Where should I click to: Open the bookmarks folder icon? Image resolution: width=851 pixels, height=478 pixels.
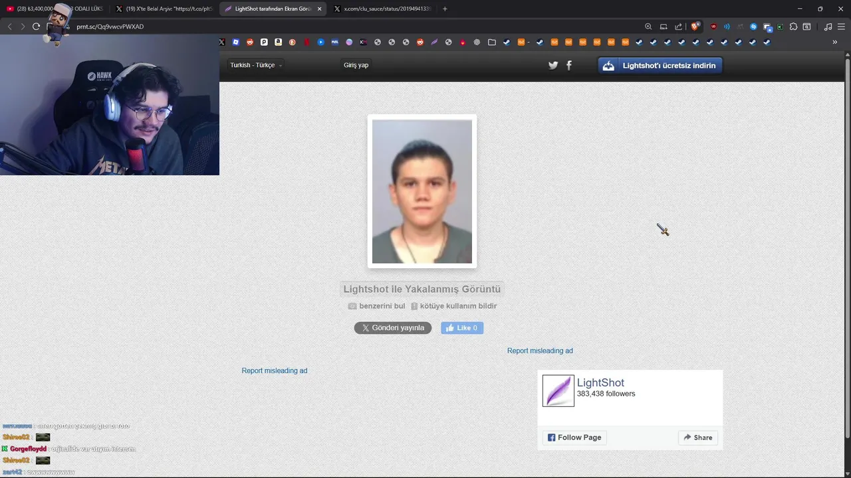[x=491, y=42]
